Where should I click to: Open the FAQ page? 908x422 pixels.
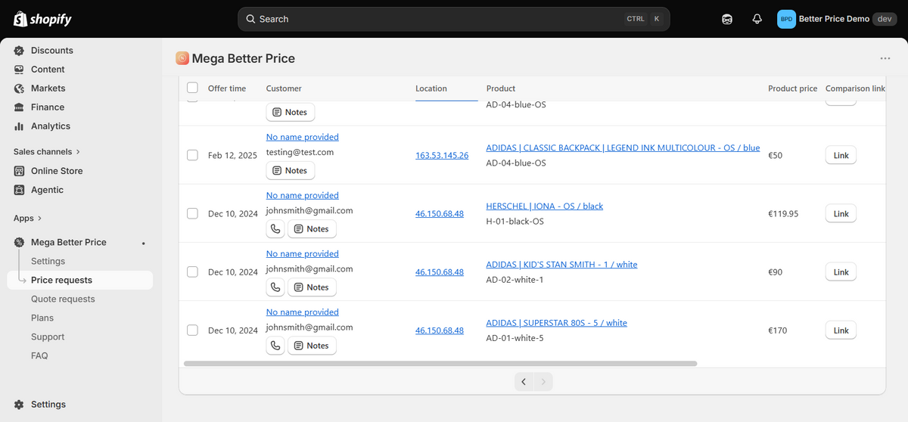[x=39, y=355]
